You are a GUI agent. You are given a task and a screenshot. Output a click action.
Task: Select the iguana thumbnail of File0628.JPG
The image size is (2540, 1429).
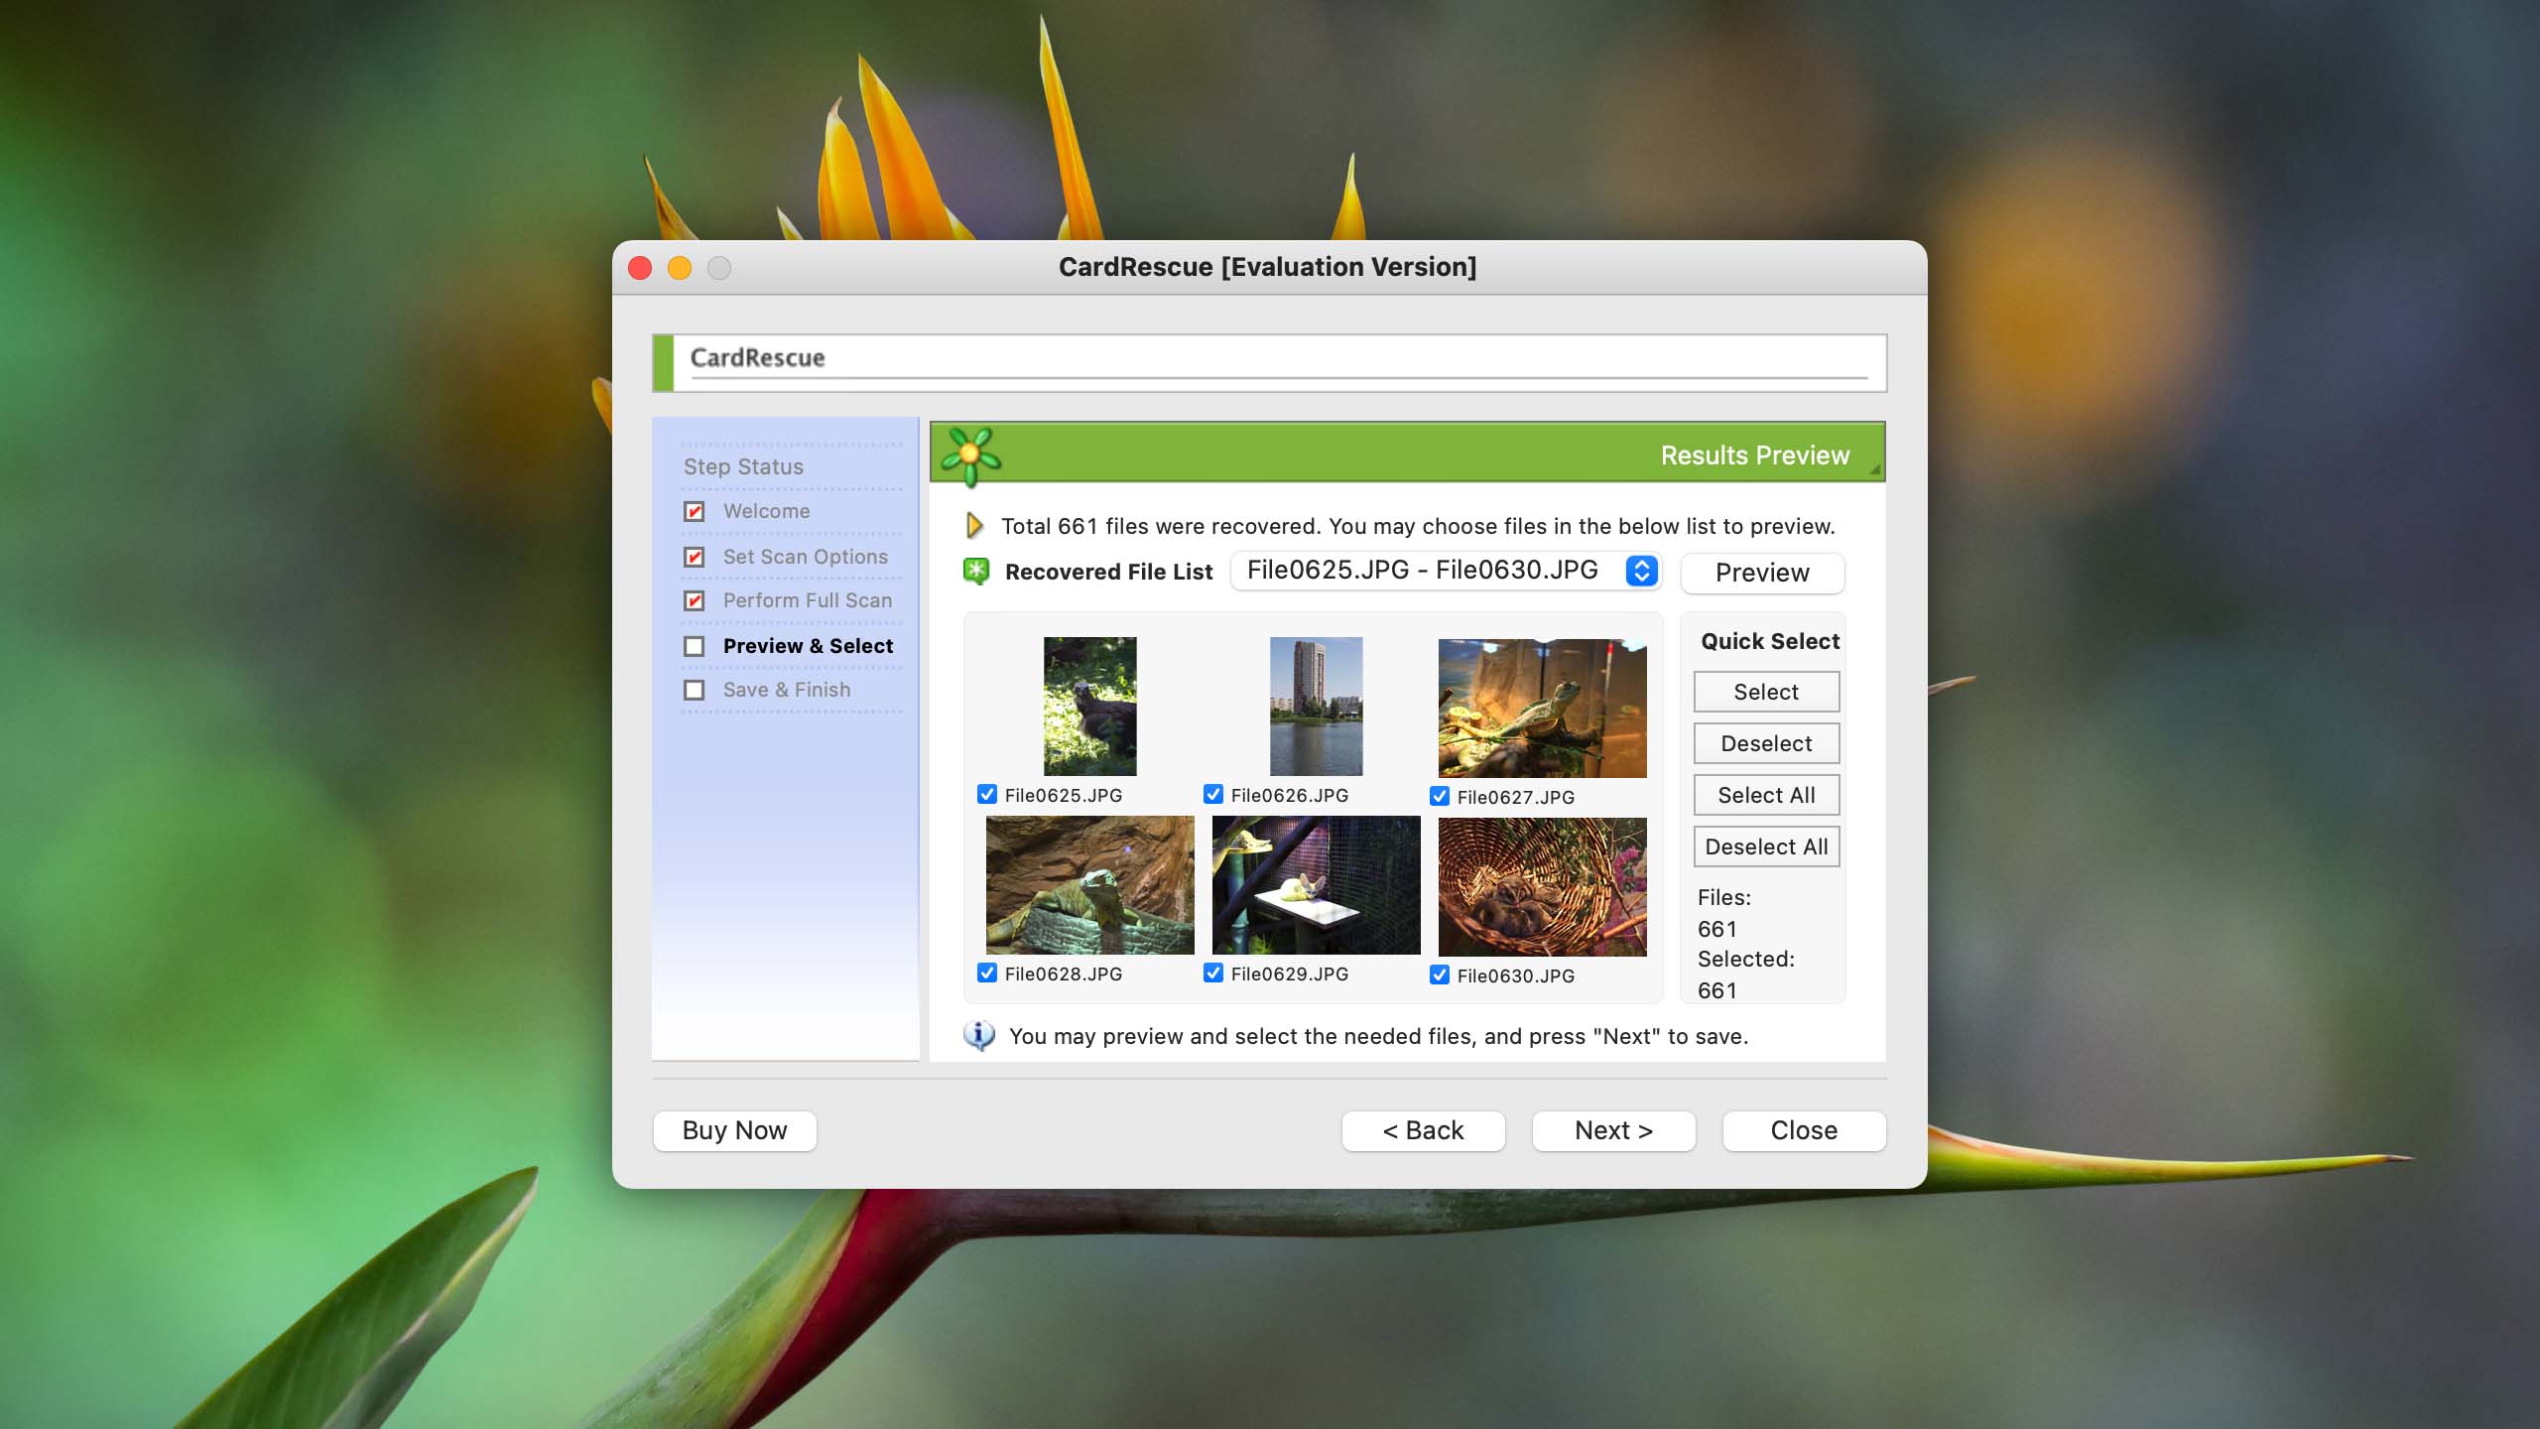click(x=1089, y=885)
